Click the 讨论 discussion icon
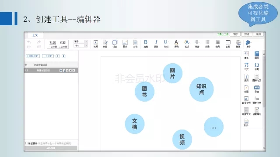The image size is (280, 157). [115, 44]
